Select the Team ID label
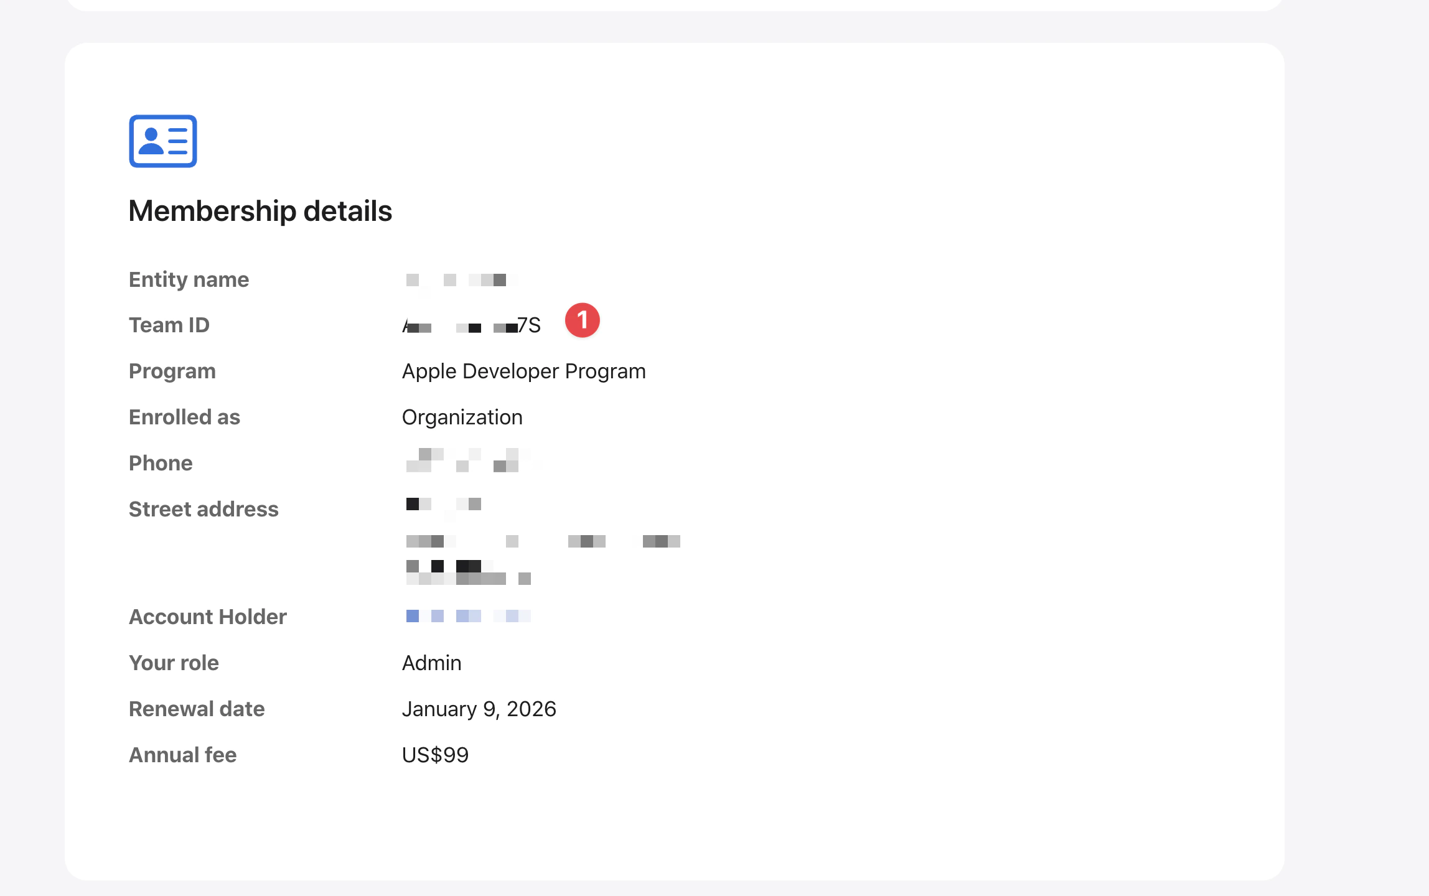Screen dimensions: 1429x896 click(x=169, y=325)
